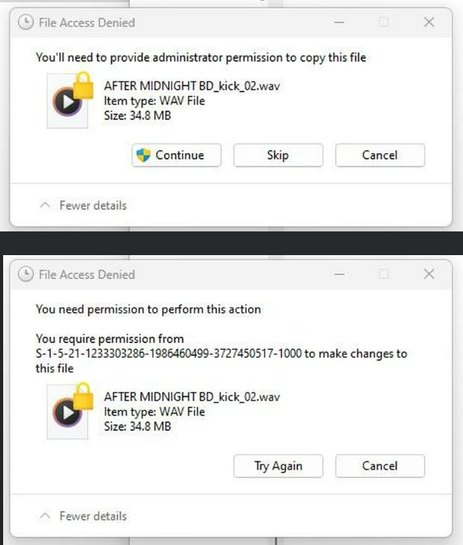This screenshot has height=545, width=463.
Task: Click padlock overlay on upper file icon
Action: (84, 85)
